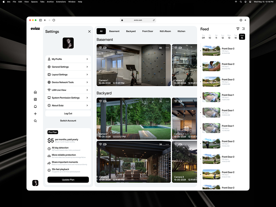The height and width of the screenshot is (207, 276).
Task: Select the Live View gallery icon in sidebar
Action: [35, 99]
